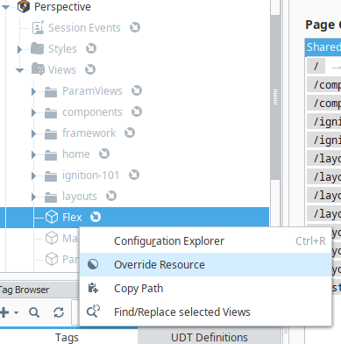Expand the layouts folder
Screen dimensions: 341x344
(x=33, y=197)
